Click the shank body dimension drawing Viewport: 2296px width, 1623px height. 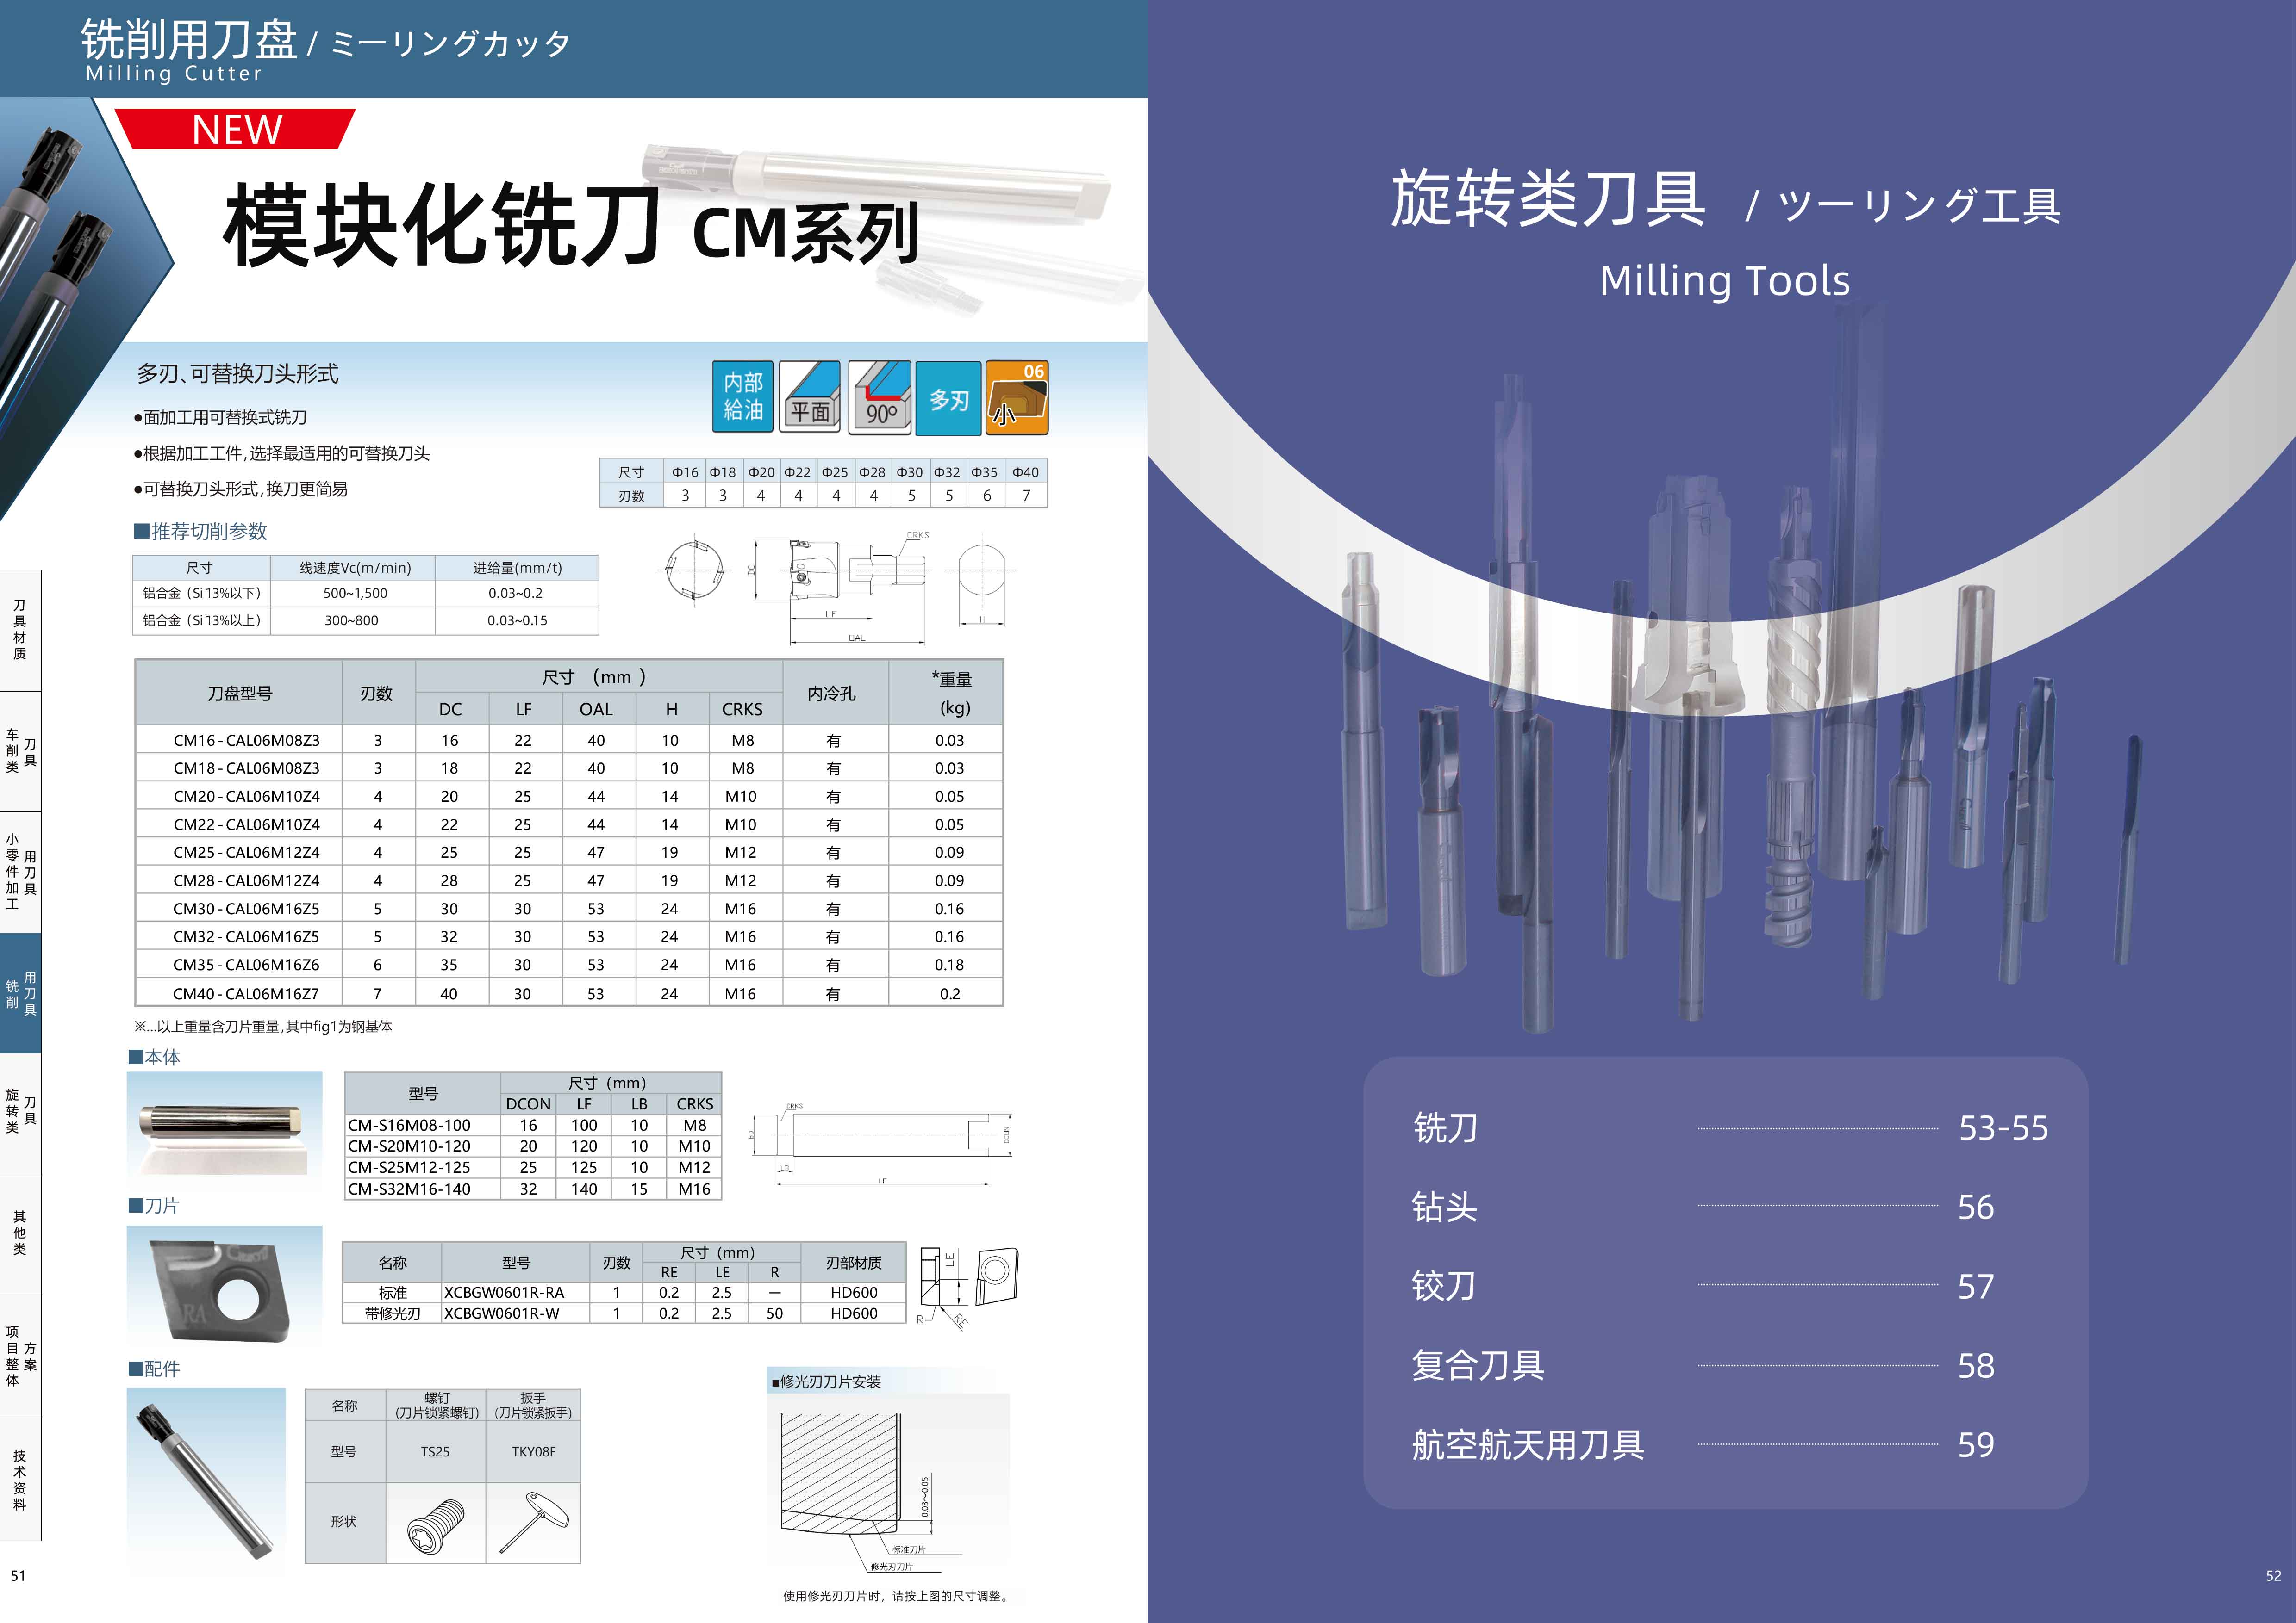click(x=882, y=1144)
